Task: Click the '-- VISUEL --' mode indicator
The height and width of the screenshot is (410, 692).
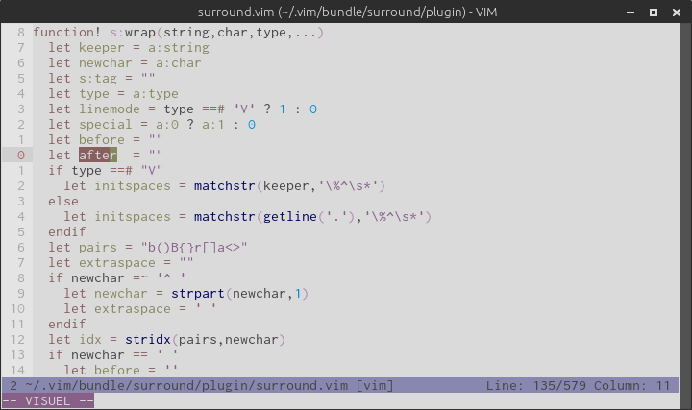Action: (x=48, y=401)
